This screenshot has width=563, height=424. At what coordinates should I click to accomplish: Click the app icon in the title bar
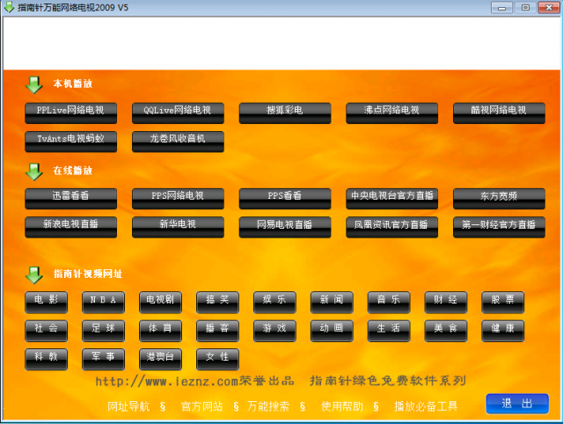pyautogui.click(x=10, y=7)
